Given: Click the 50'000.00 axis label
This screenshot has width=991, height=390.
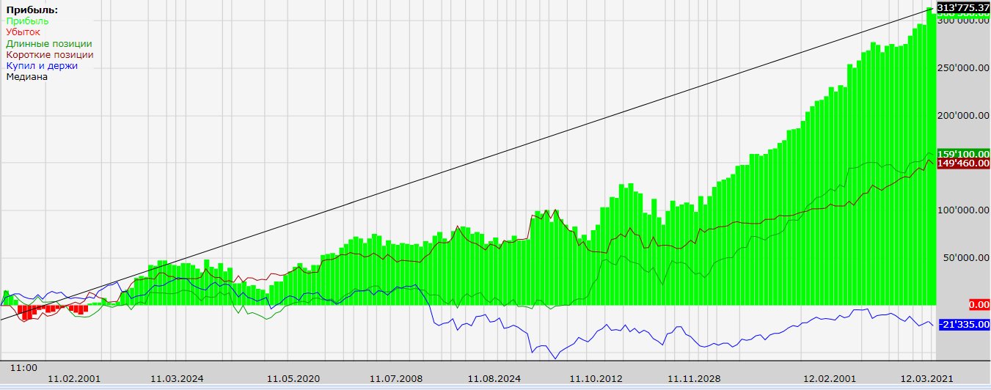Looking at the screenshot, I should tap(966, 258).
